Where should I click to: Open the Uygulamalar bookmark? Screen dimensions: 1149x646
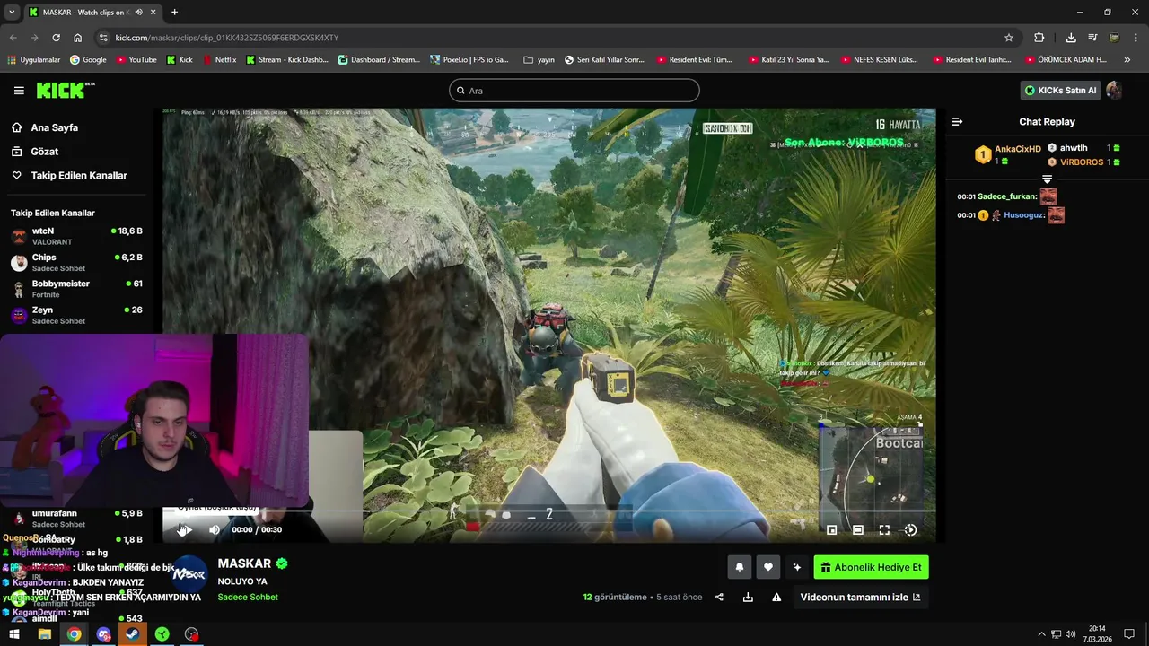pos(33,60)
